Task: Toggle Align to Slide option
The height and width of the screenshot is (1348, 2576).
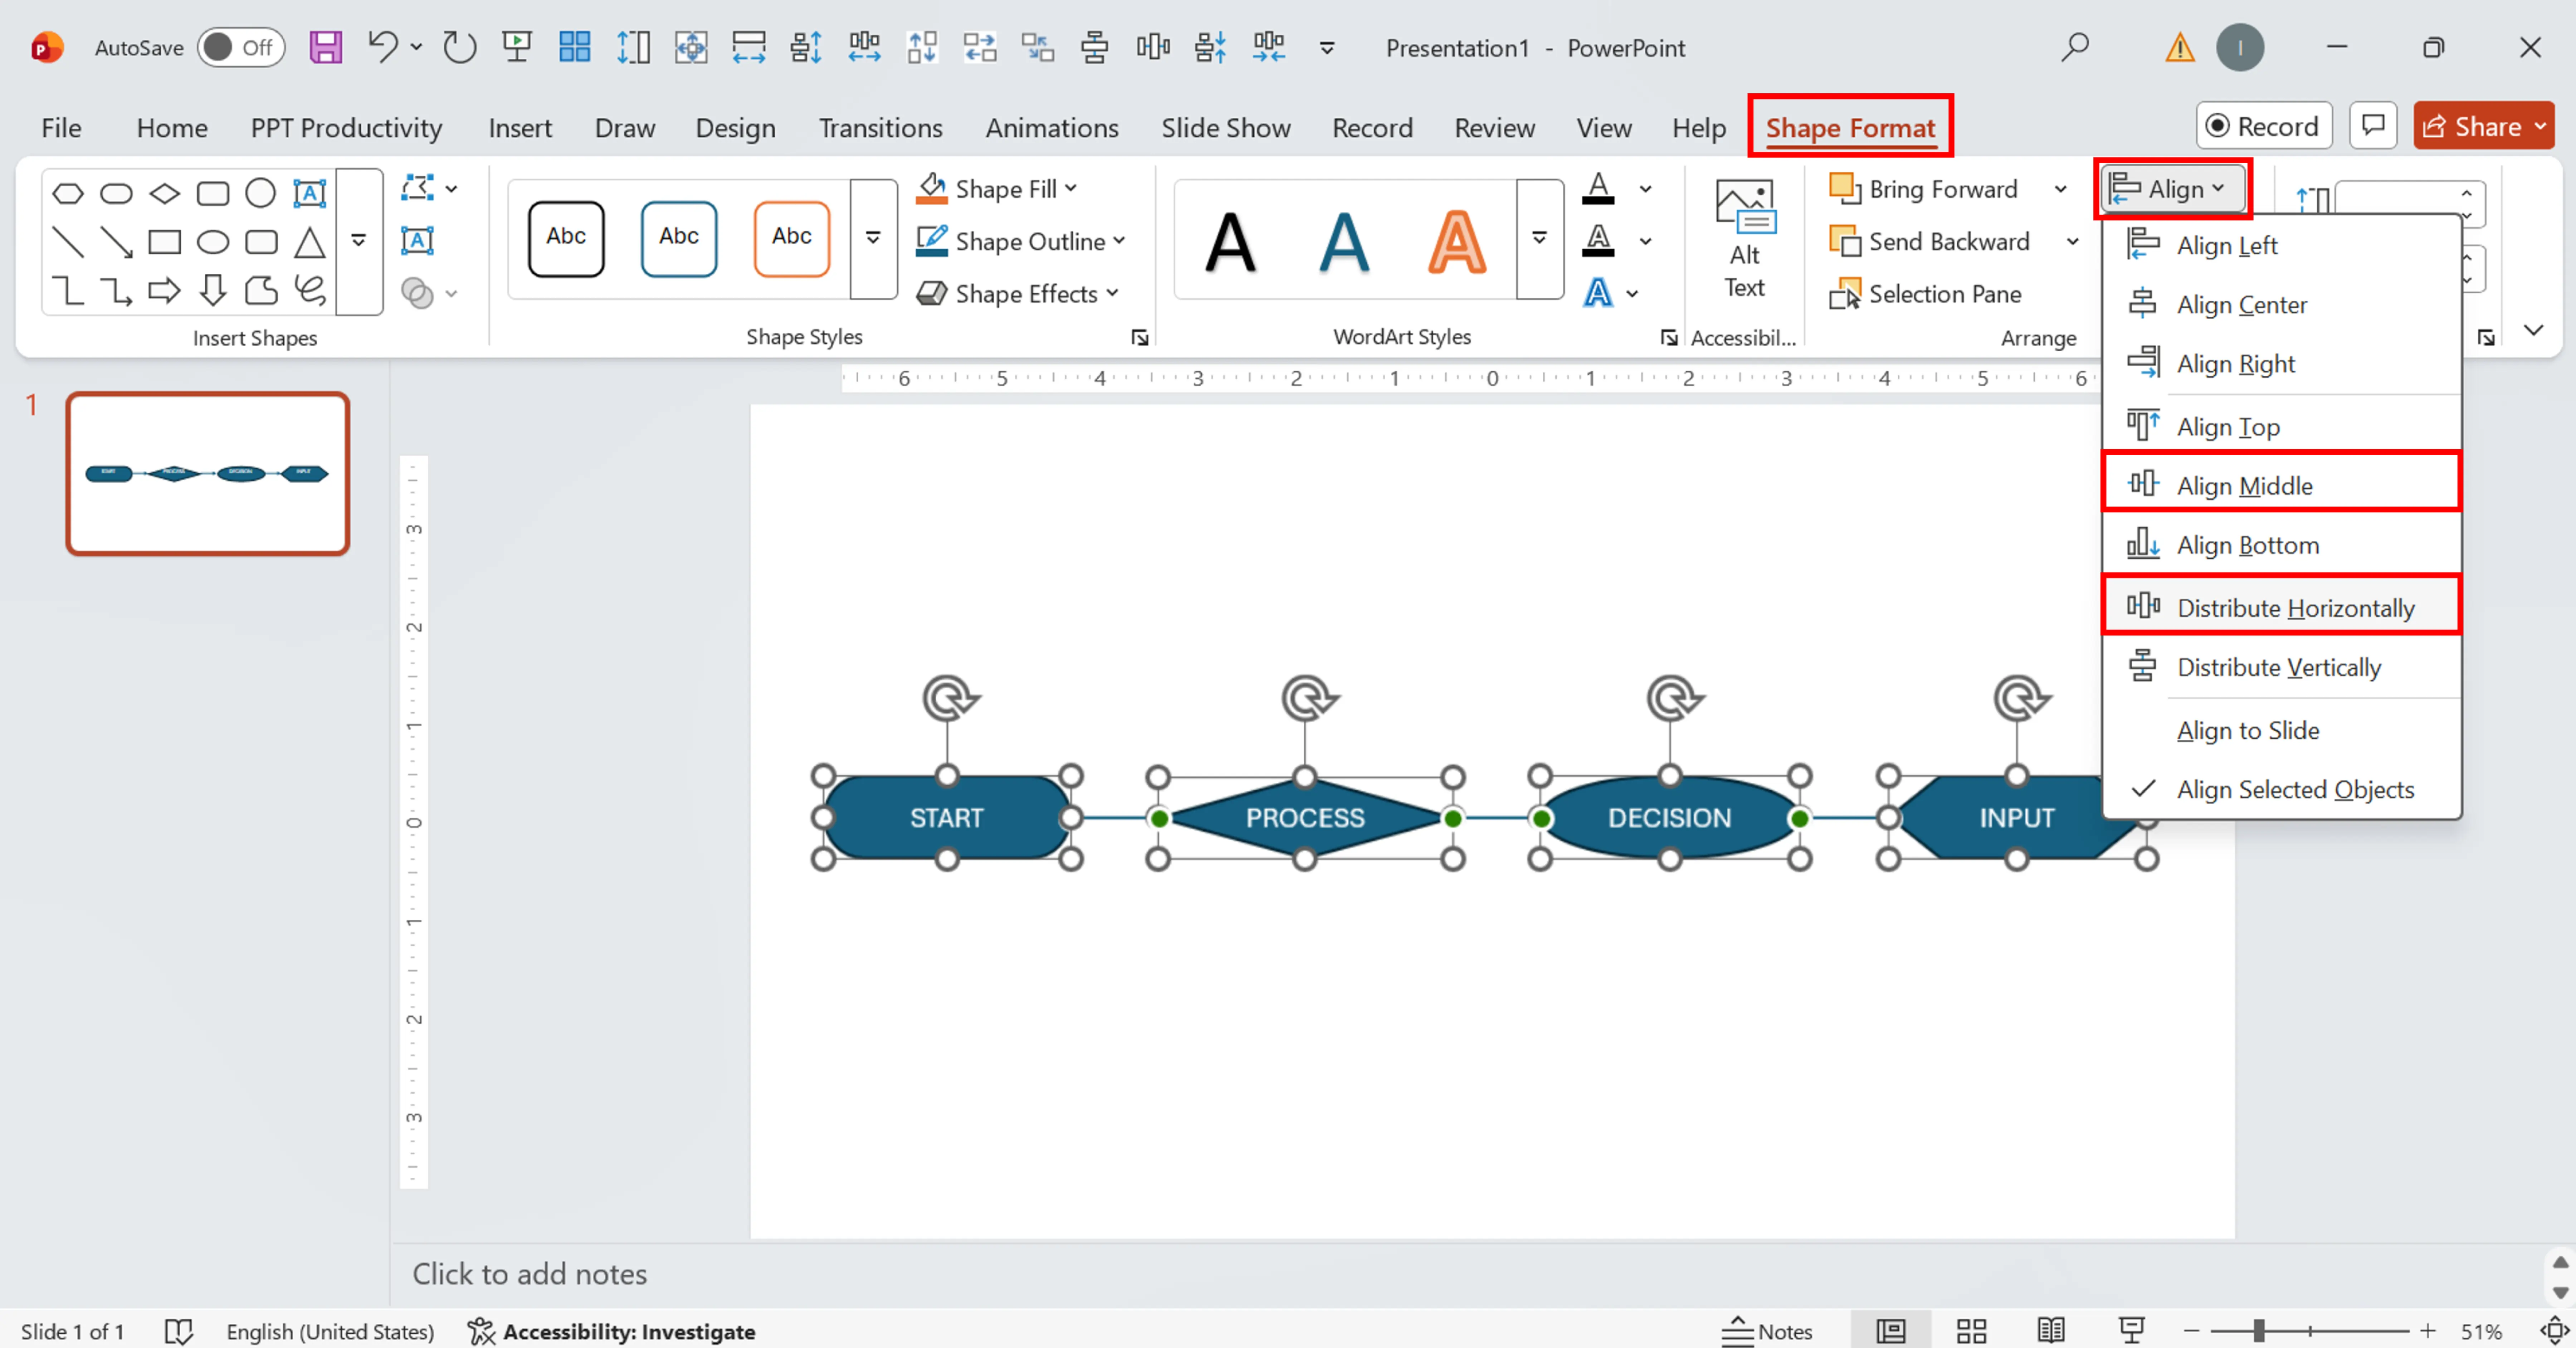Action: 2282,731
